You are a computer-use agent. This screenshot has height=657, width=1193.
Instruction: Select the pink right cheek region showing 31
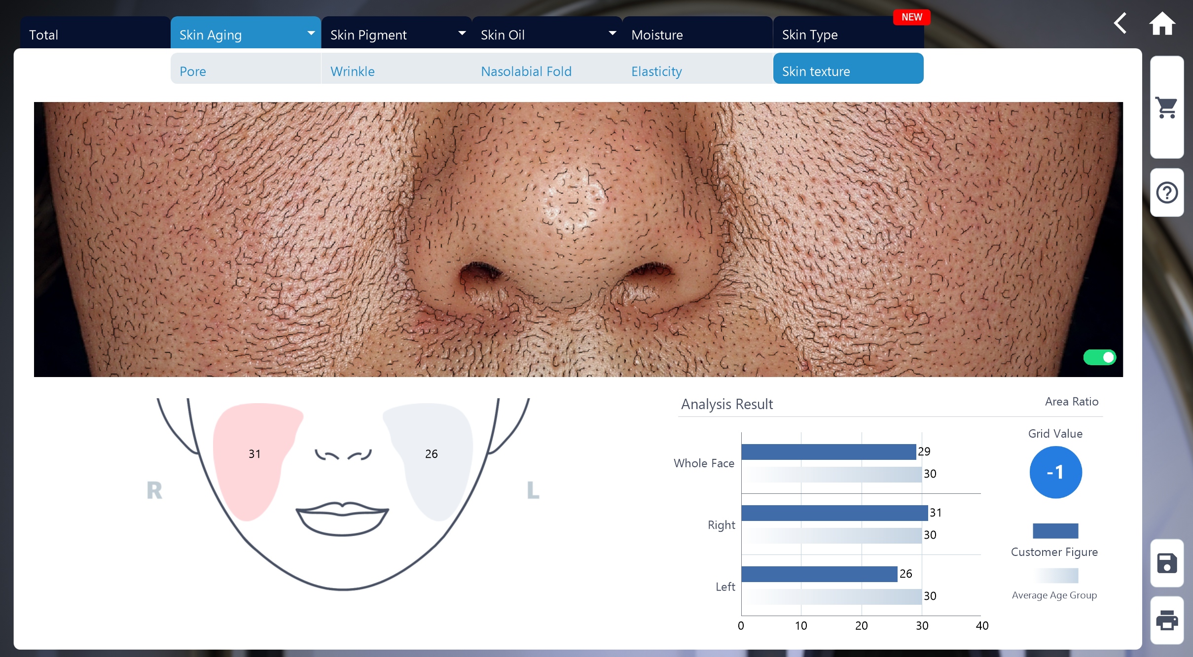255,461
